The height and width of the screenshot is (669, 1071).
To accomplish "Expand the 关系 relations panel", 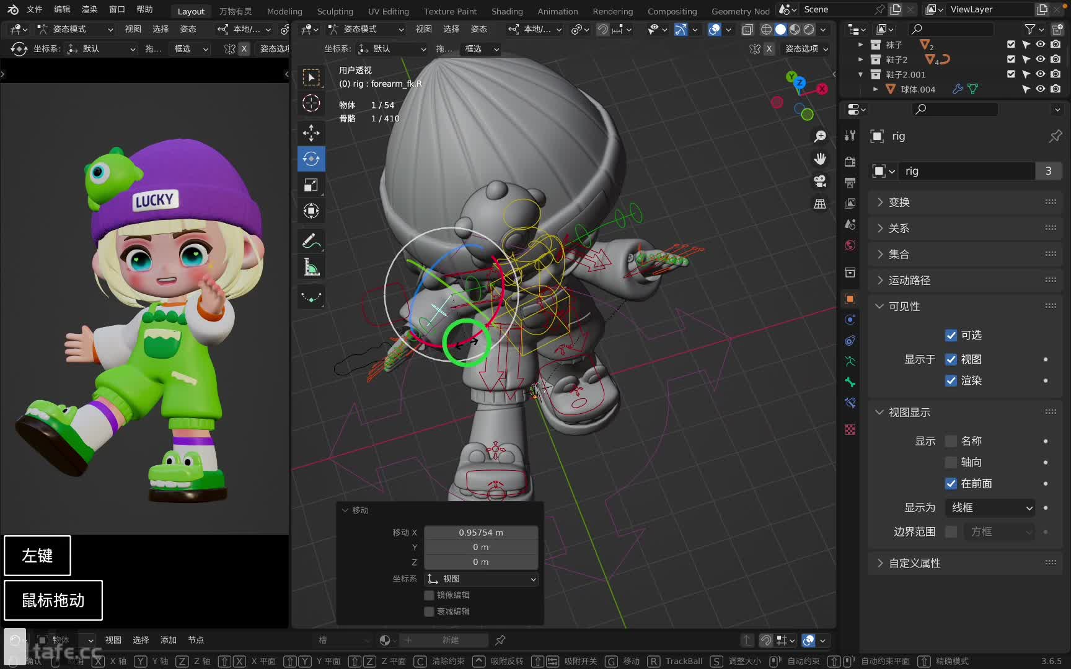I will 966,228.
